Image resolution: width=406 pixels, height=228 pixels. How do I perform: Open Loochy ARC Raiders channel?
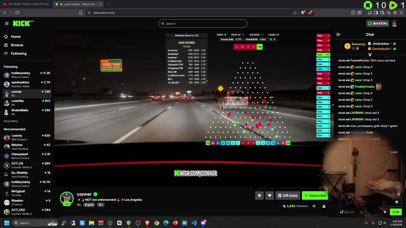tap(27, 137)
